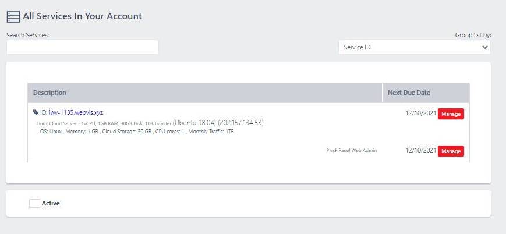This screenshot has width=506, height=234.
Task: Select the Plesk Panel Web Admin text
Action: [351, 151]
